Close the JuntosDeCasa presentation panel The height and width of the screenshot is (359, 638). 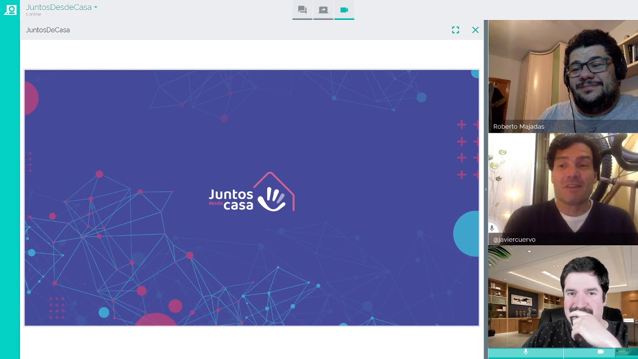tap(476, 30)
